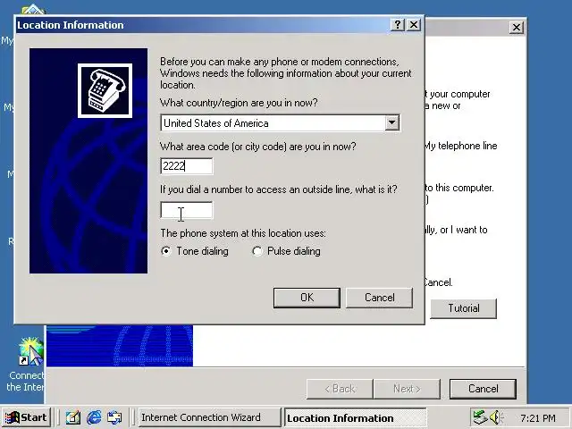Click the network connection tray icon
The image size is (572, 429).
coord(481,417)
